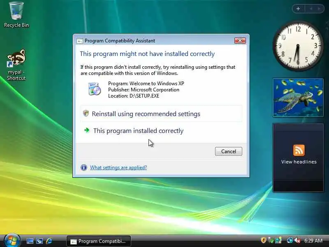Open the network connection tray icon
The height and width of the screenshot is (247, 329).
coord(290,240)
